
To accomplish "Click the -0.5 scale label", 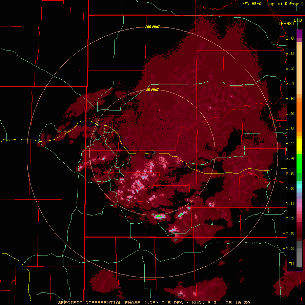I will click(288, 233).
